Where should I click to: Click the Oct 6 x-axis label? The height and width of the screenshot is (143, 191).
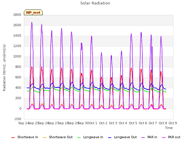click(x=143, y=123)
